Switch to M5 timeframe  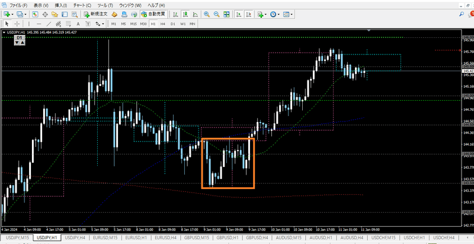coord(123,24)
